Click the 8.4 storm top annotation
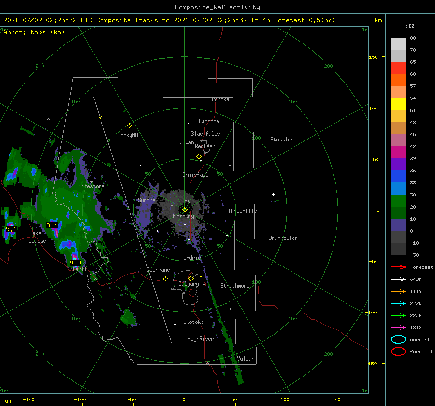This screenshot has width=435, height=406. 52,225
